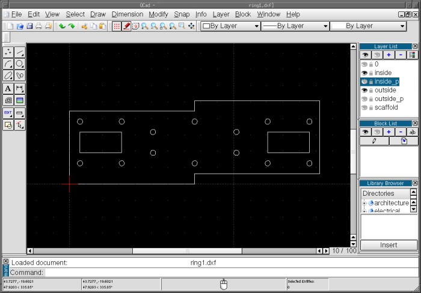Screen dimensions: 421x293
Task: Click zoom out magnifier icon
Action: tap(154, 26)
